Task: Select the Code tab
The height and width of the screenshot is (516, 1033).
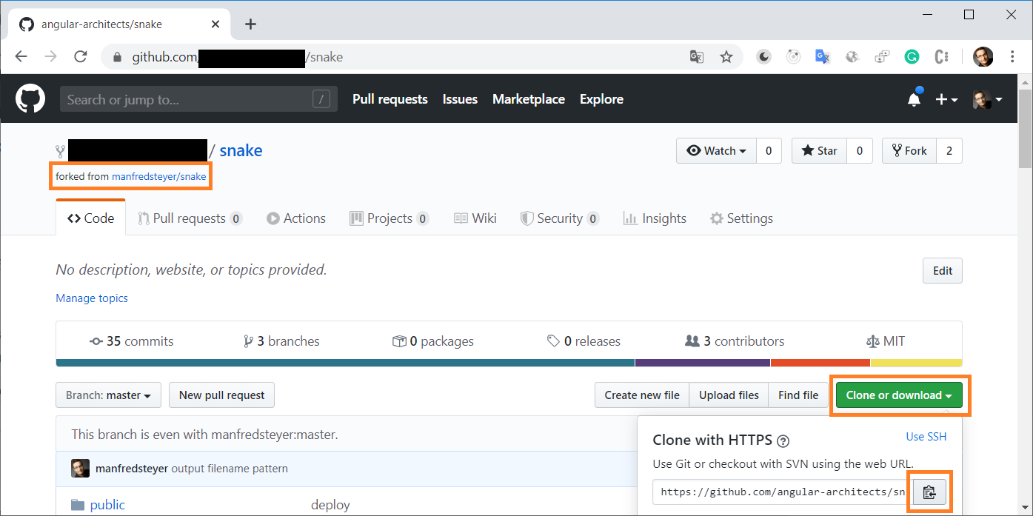Action: click(x=90, y=218)
